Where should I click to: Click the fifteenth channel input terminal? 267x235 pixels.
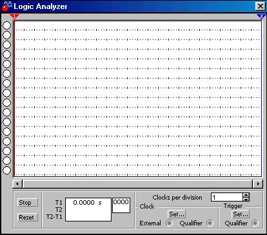(x=6, y=160)
